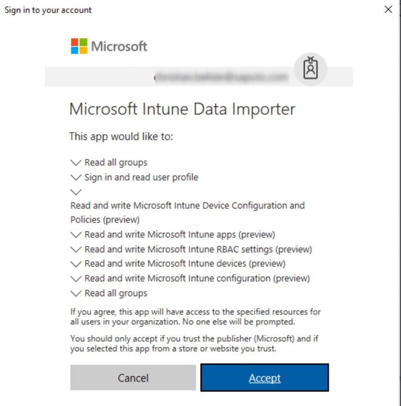This screenshot has height=406, width=401.
Task: Click the Microsoft Intune Data Importer heading
Action: [182, 109]
